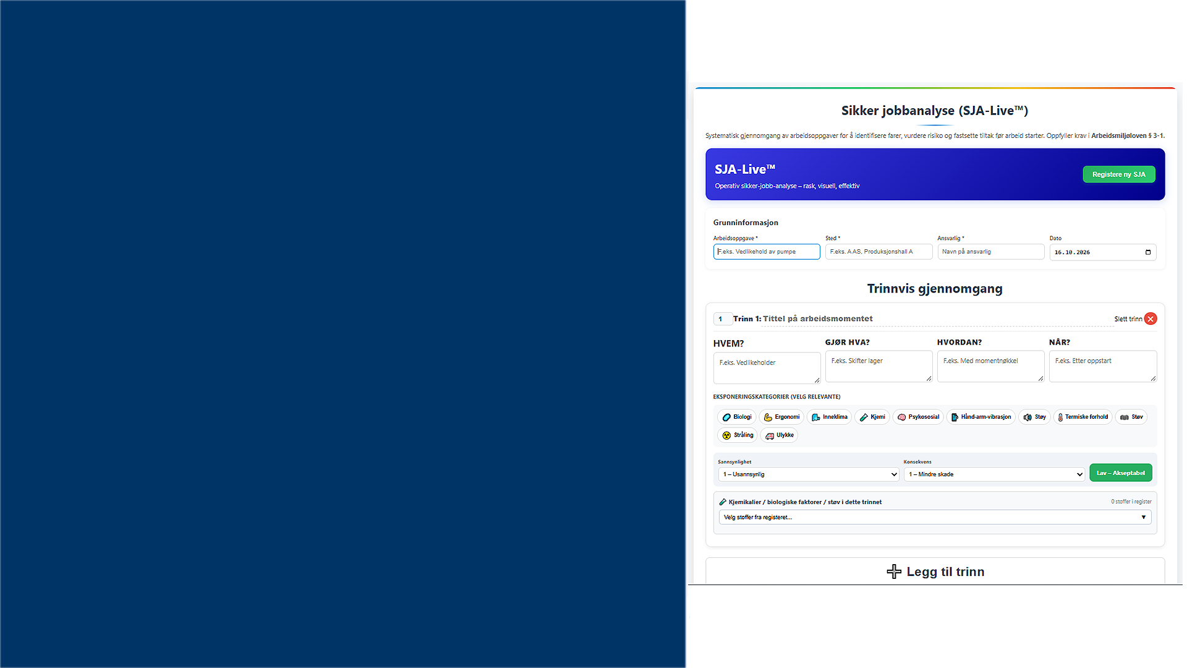The width and height of the screenshot is (1187, 668).
Task: Open the Sannsynlighet dropdown
Action: pos(809,474)
